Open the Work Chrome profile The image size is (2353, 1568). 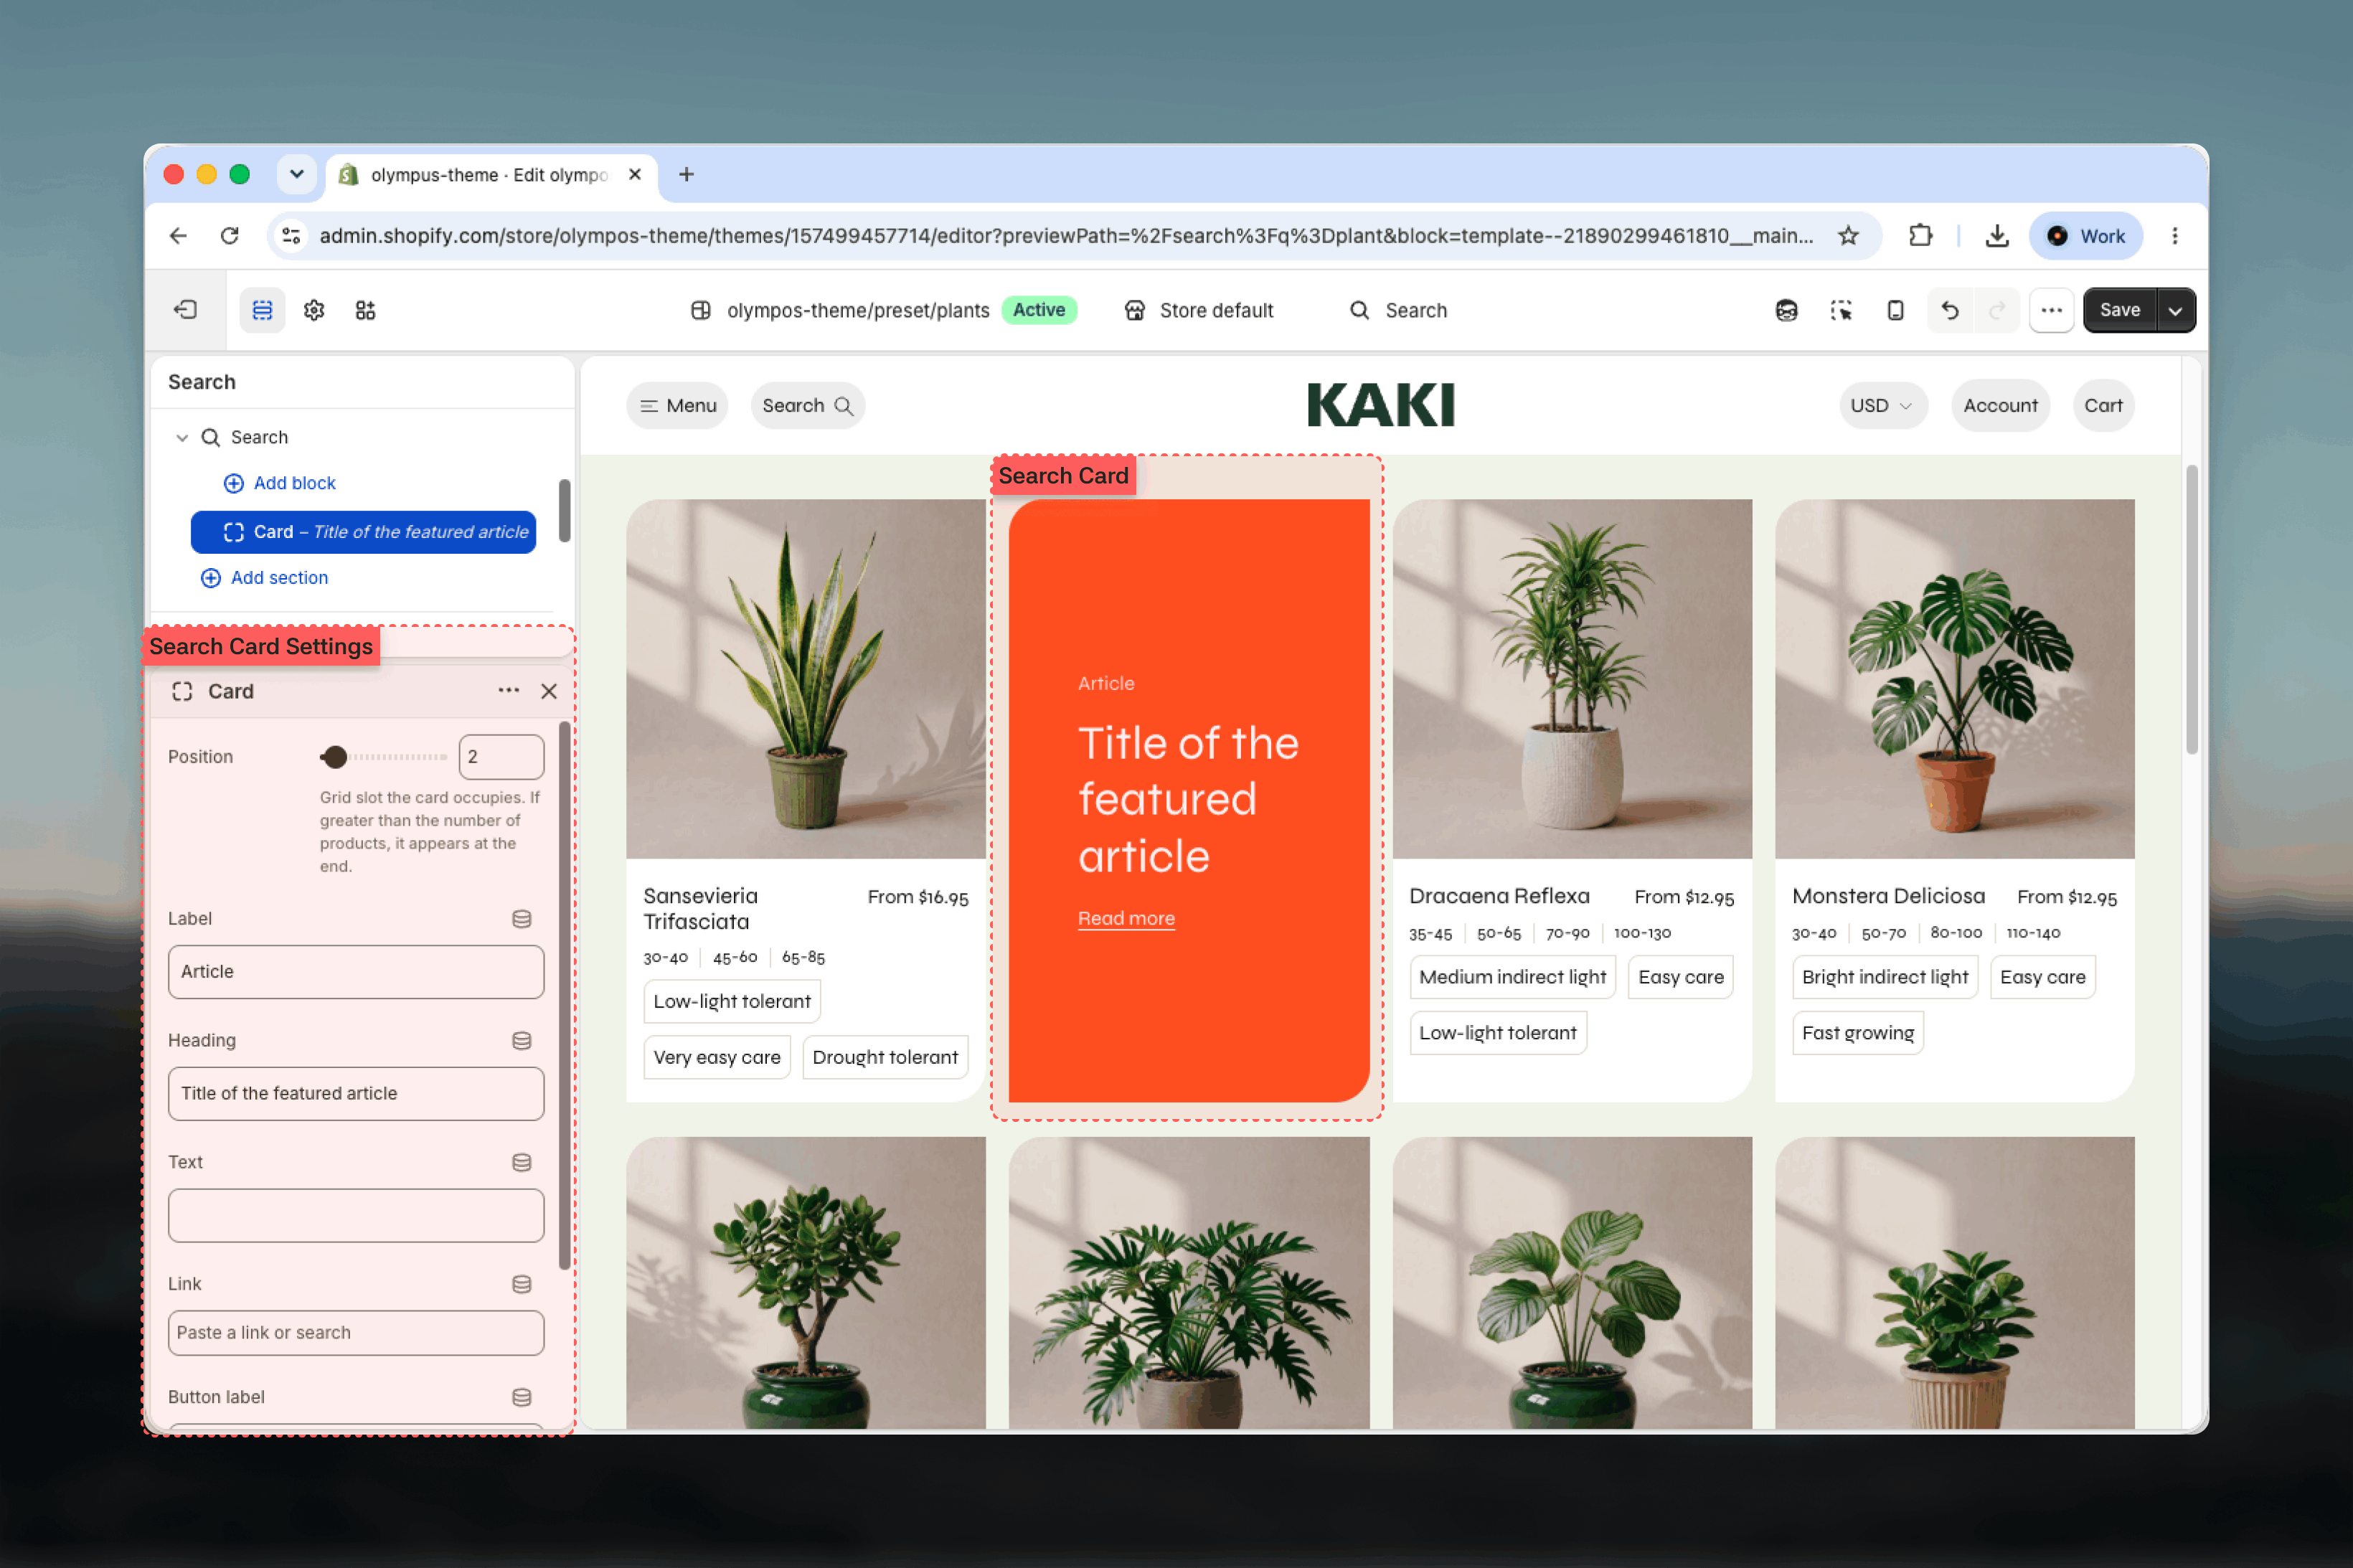[2086, 236]
